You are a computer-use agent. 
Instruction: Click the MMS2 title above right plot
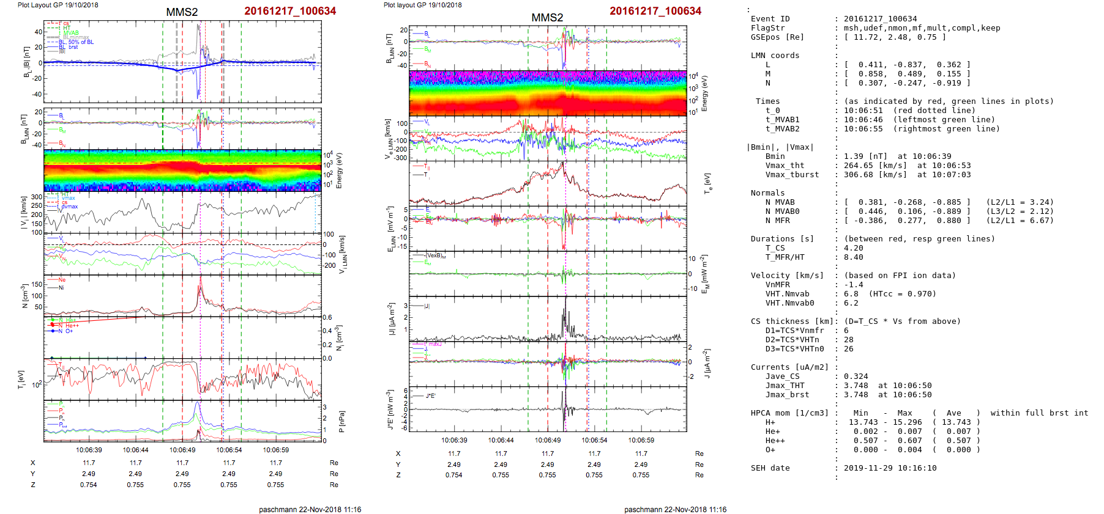pos(546,18)
